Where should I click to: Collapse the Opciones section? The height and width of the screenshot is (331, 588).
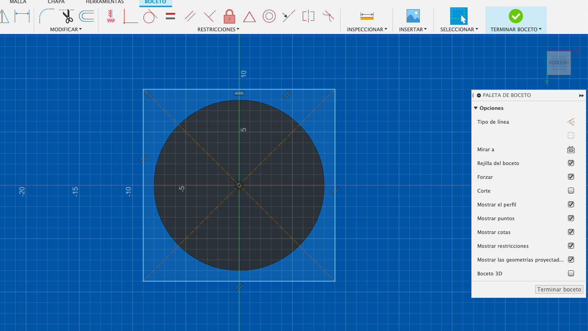[x=476, y=108]
